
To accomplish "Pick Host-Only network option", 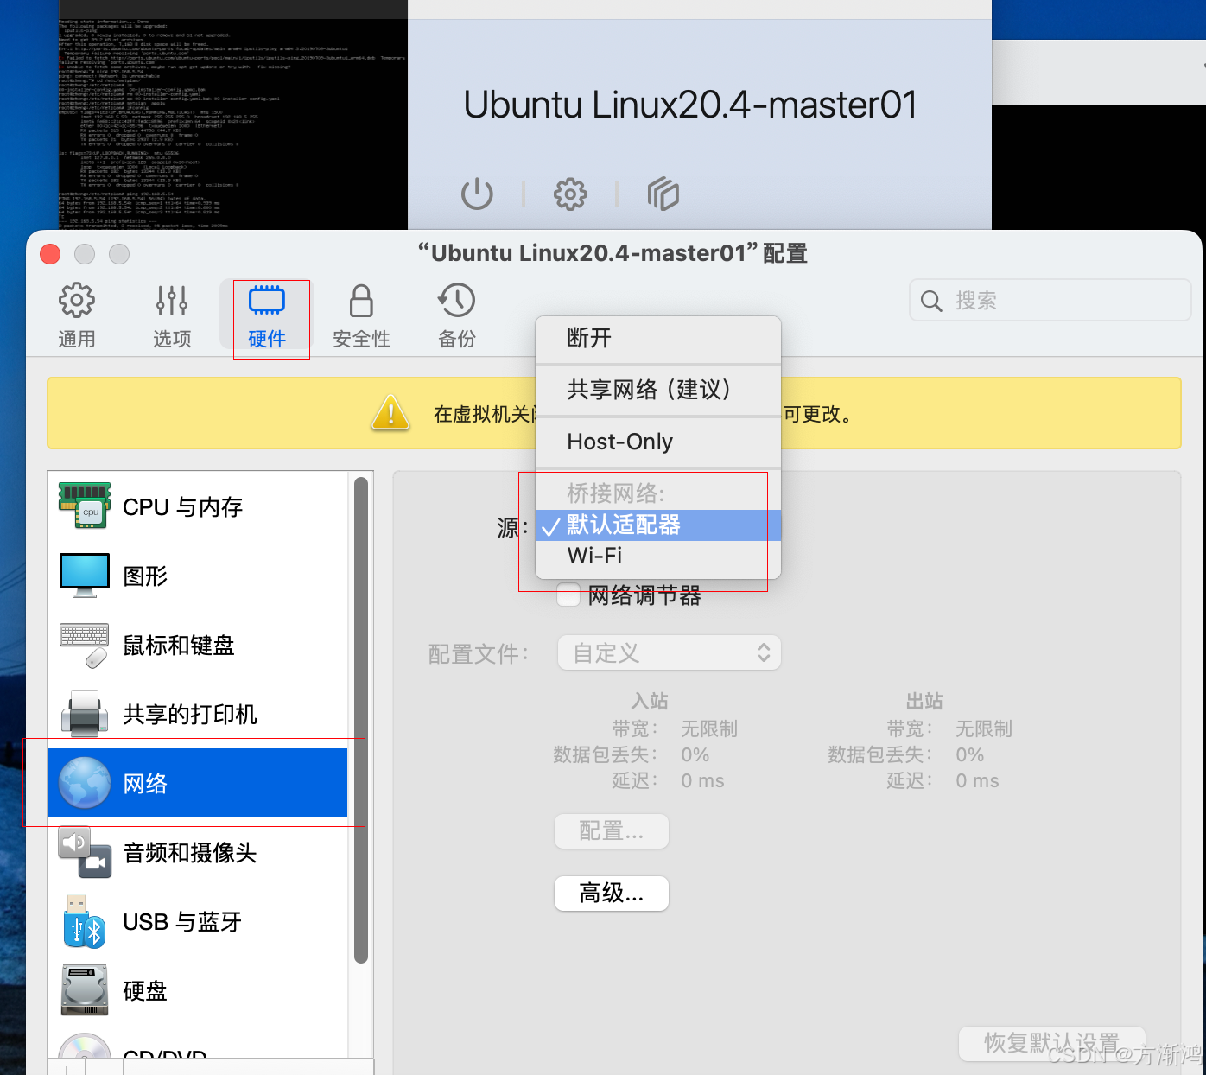I will [x=619, y=442].
